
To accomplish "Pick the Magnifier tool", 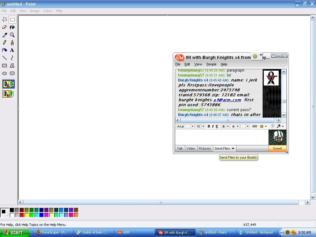I will pos(12,35).
